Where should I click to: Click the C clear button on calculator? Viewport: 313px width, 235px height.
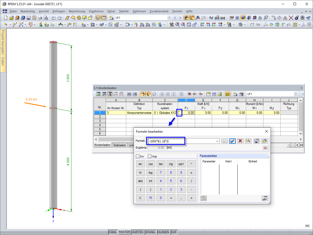click(140, 198)
